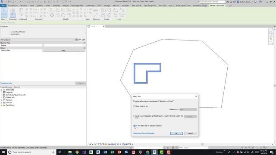Open the Windows Start menu
The width and height of the screenshot is (276, 155).
tap(3, 152)
